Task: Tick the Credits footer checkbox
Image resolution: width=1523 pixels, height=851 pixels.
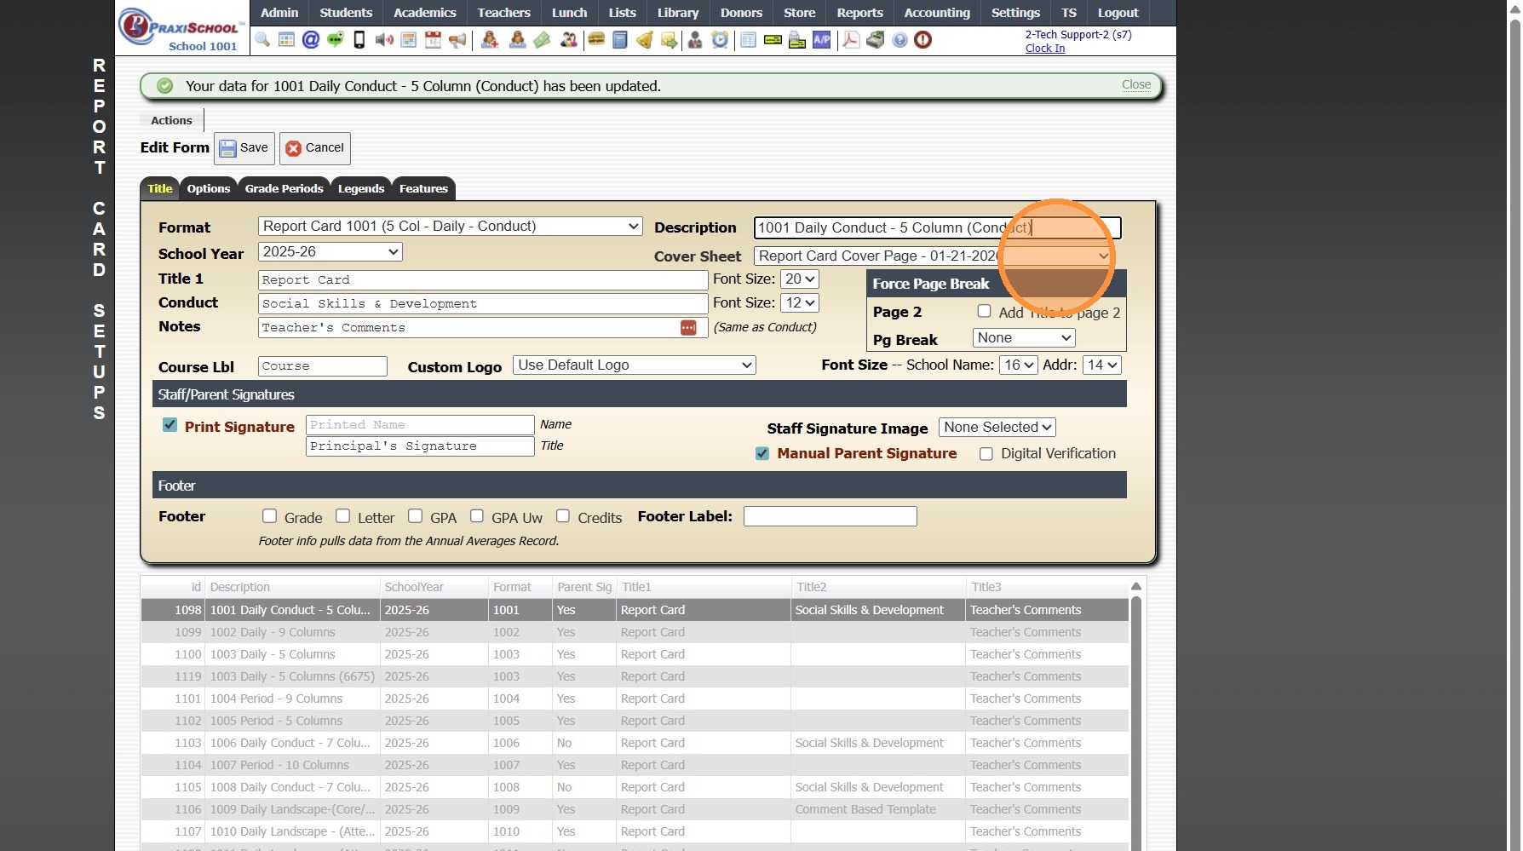Action: click(563, 515)
